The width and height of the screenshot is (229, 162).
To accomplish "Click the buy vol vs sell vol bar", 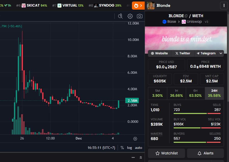I will 197,128.
